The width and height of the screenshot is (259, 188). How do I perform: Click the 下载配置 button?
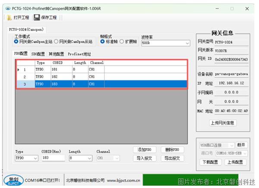210,162
